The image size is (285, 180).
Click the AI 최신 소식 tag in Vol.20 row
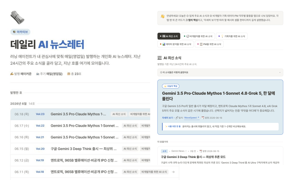(x=130, y=149)
